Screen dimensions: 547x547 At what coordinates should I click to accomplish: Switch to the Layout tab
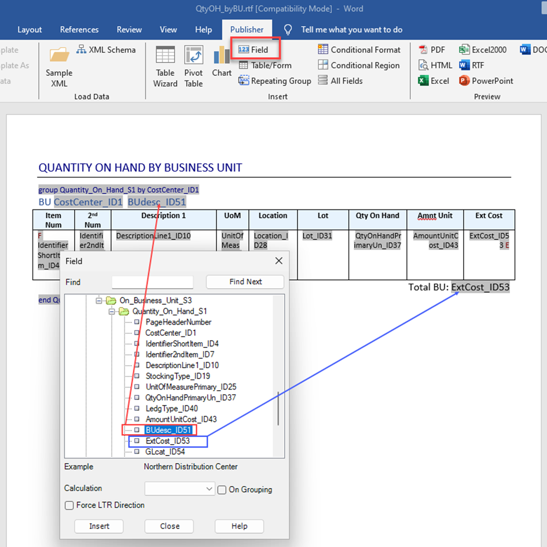click(x=30, y=30)
